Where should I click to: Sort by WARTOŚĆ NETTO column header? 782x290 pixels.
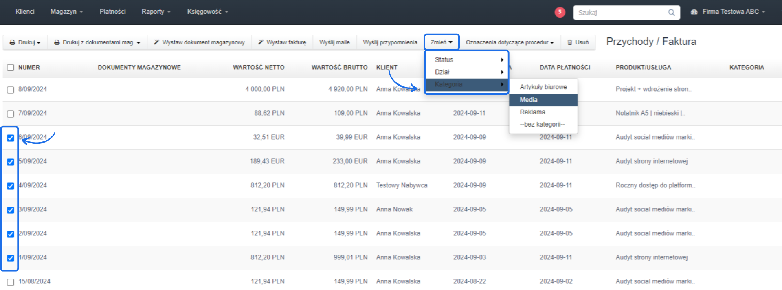pyautogui.click(x=259, y=68)
